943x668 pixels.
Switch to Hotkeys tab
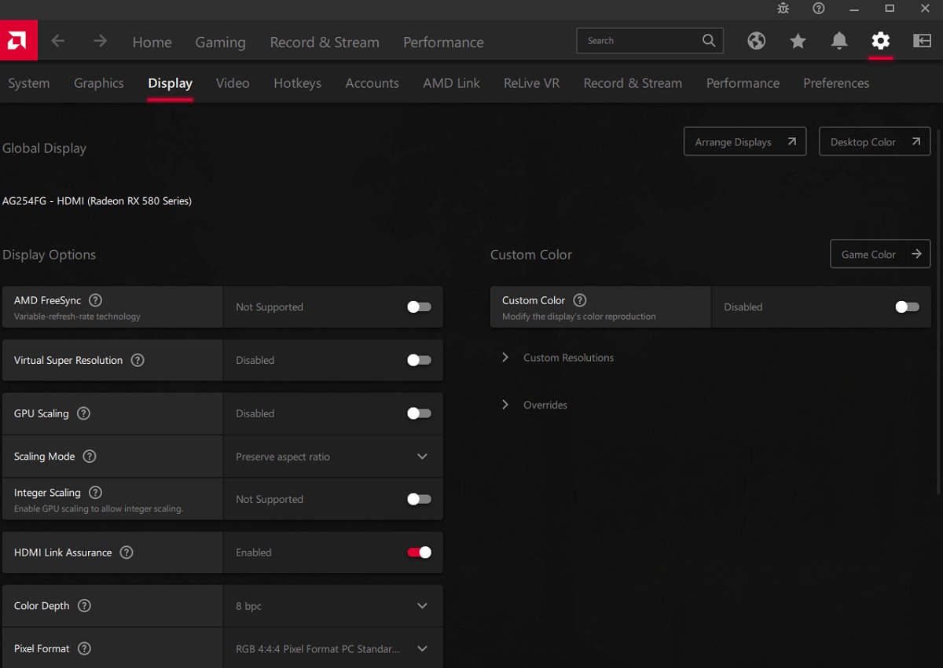pyautogui.click(x=297, y=83)
